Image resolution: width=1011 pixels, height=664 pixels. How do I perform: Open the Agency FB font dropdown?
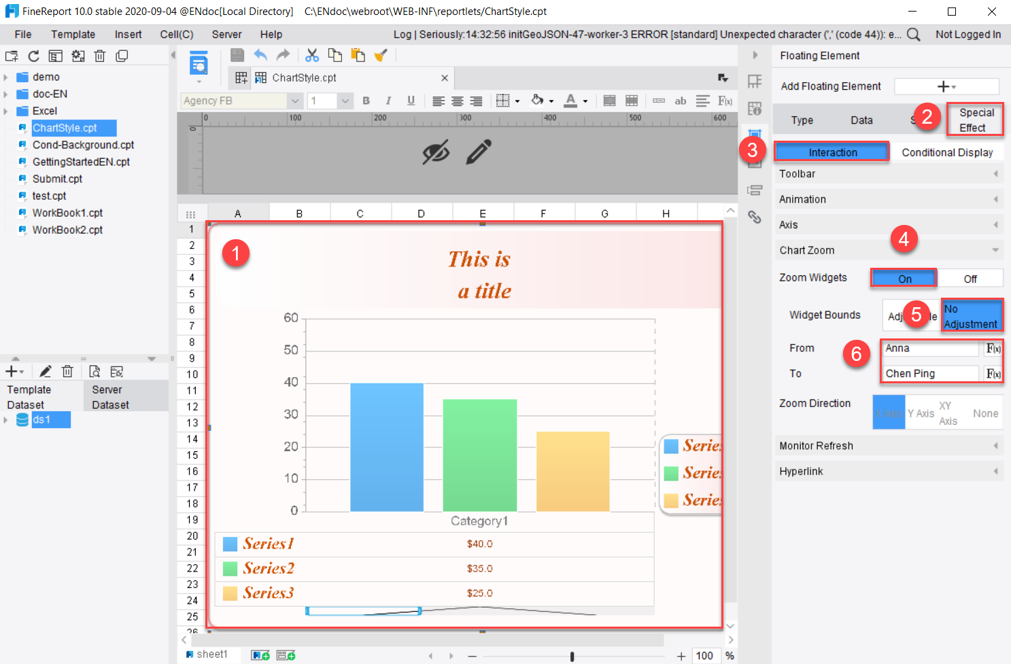tap(294, 100)
